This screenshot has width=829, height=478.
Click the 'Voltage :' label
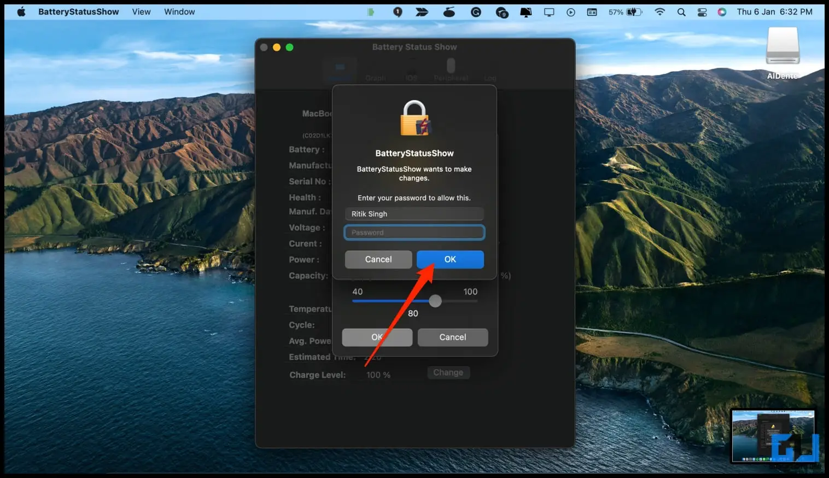pos(307,228)
